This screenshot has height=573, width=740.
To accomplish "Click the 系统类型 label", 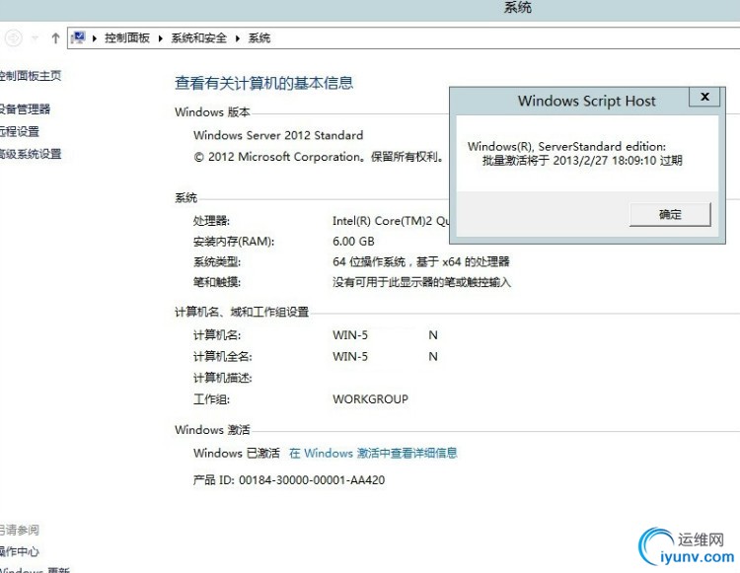I will (x=217, y=261).
